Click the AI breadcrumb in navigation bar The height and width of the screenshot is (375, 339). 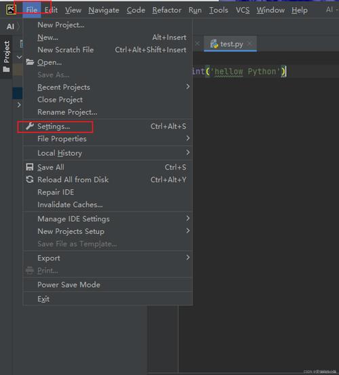pos(10,26)
